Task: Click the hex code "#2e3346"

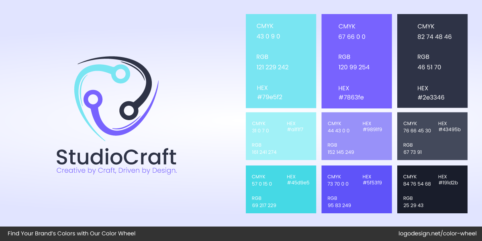Action: point(431,98)
